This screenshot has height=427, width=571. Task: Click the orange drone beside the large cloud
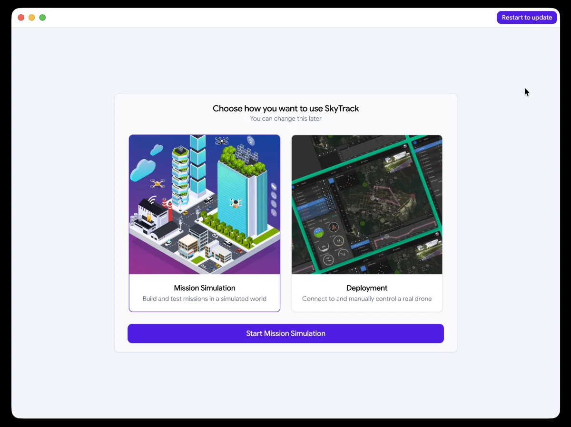[x=158, y=183]
